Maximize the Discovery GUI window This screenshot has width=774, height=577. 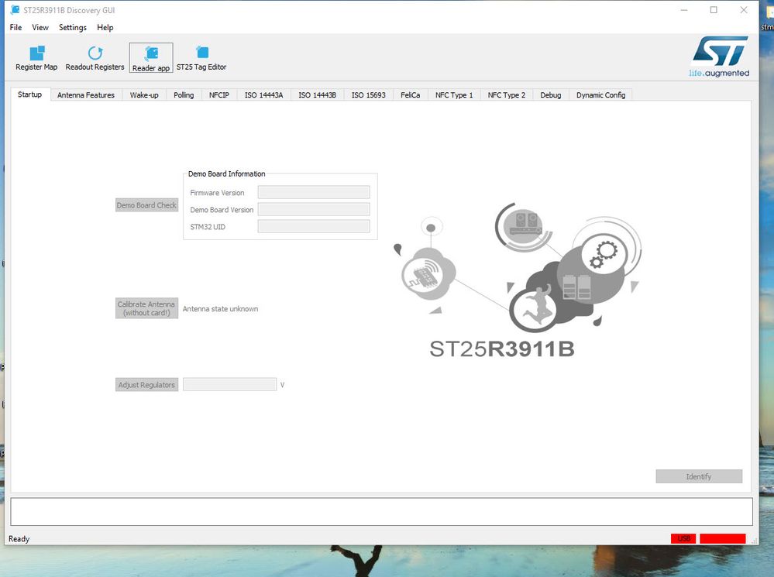click(714, 10)
